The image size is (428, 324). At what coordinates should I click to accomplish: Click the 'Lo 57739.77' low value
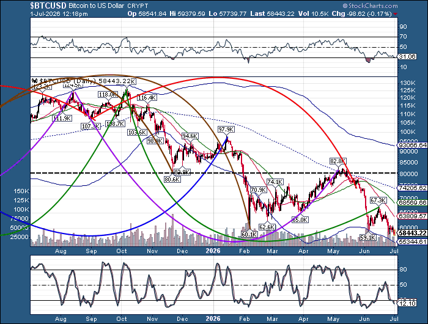coord(227,13)
